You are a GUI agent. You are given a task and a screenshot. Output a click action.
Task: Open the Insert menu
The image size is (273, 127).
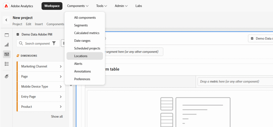(x=39, y=24)
